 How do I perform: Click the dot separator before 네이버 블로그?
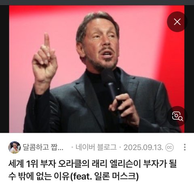(x=72, y=147)
